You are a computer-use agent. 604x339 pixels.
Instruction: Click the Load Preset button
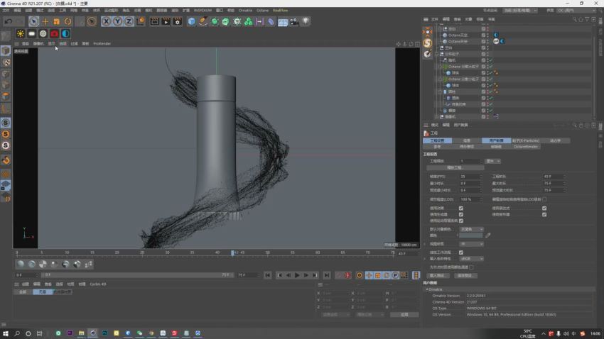tap(438, 276)
